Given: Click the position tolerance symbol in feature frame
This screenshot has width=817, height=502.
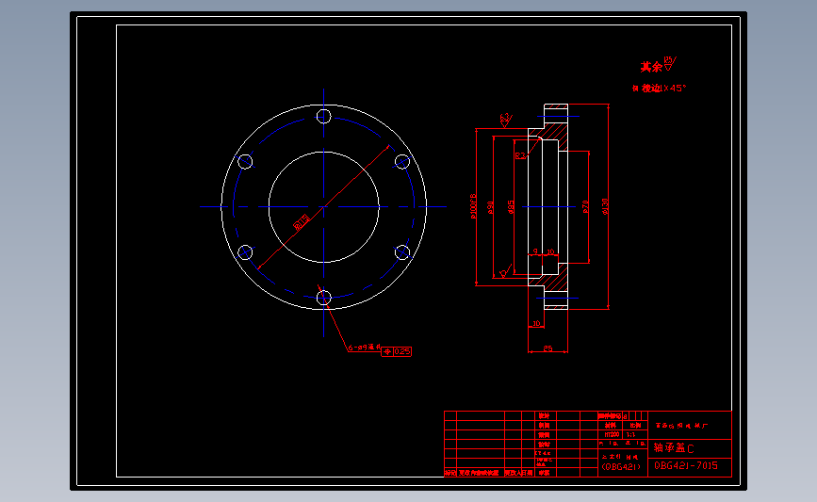Looking at the screenshot, I should point(387,351).
